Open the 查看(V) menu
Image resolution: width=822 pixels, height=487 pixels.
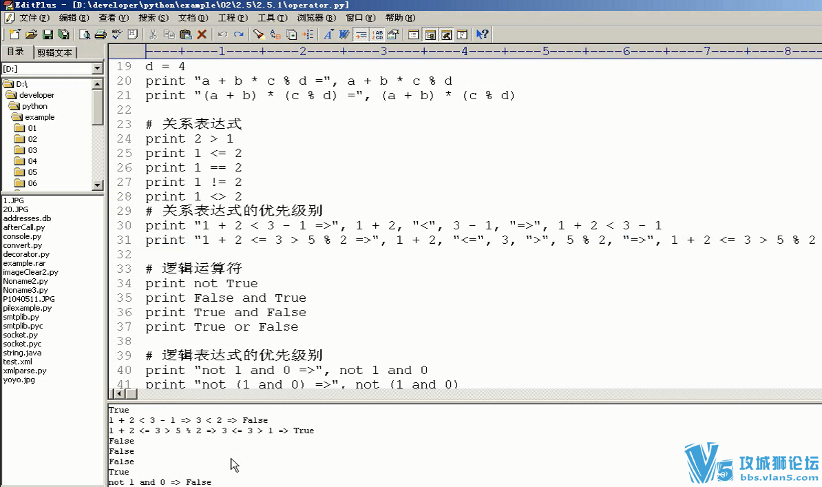coord(113,18)
